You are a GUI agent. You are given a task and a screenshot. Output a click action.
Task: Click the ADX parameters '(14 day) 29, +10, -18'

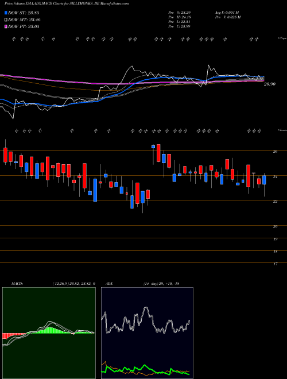pos(161,284)
